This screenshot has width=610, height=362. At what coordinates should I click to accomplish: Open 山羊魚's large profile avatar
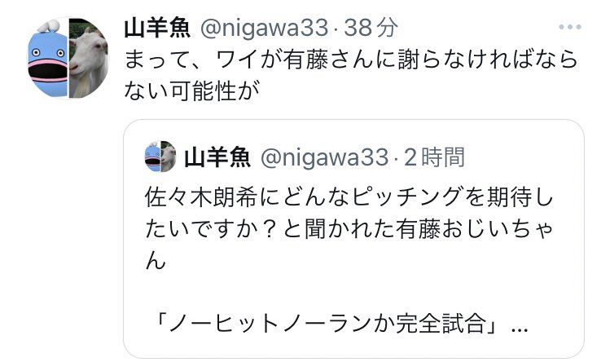tap(68, 58)
